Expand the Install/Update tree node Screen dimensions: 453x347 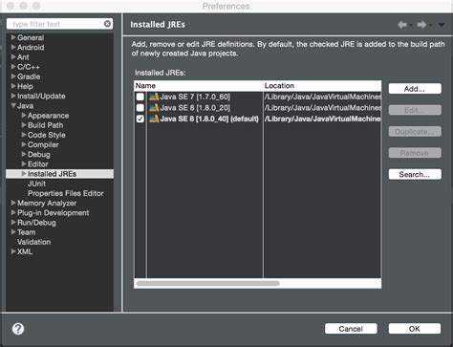click(13, 96)
